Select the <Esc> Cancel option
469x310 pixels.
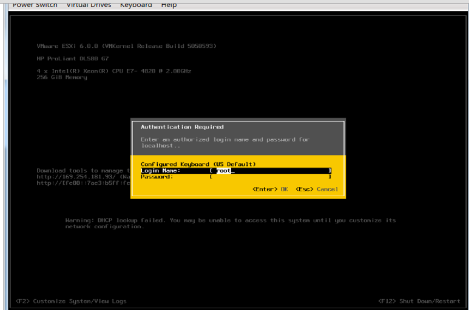pos(317,189)
